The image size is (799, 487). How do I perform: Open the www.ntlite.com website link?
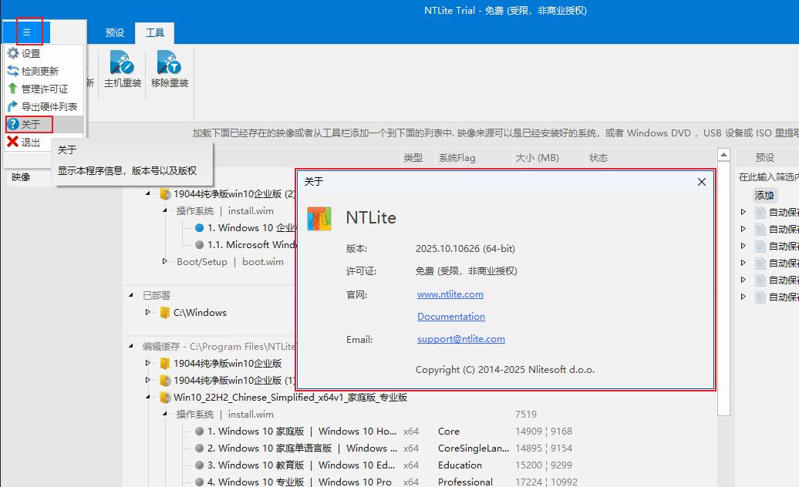[x=450, y=294]
